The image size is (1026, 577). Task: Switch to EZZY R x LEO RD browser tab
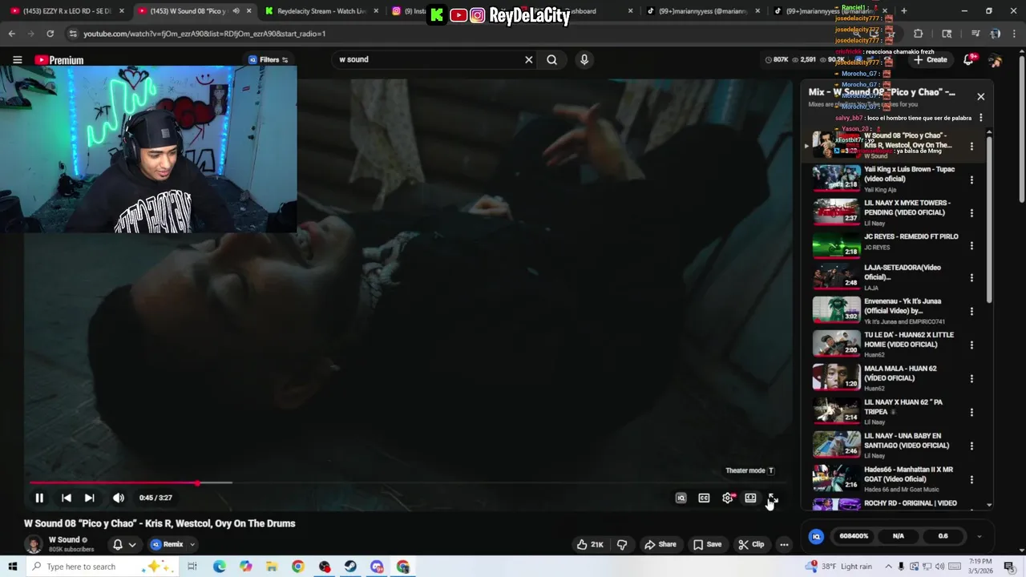[67, 11]
